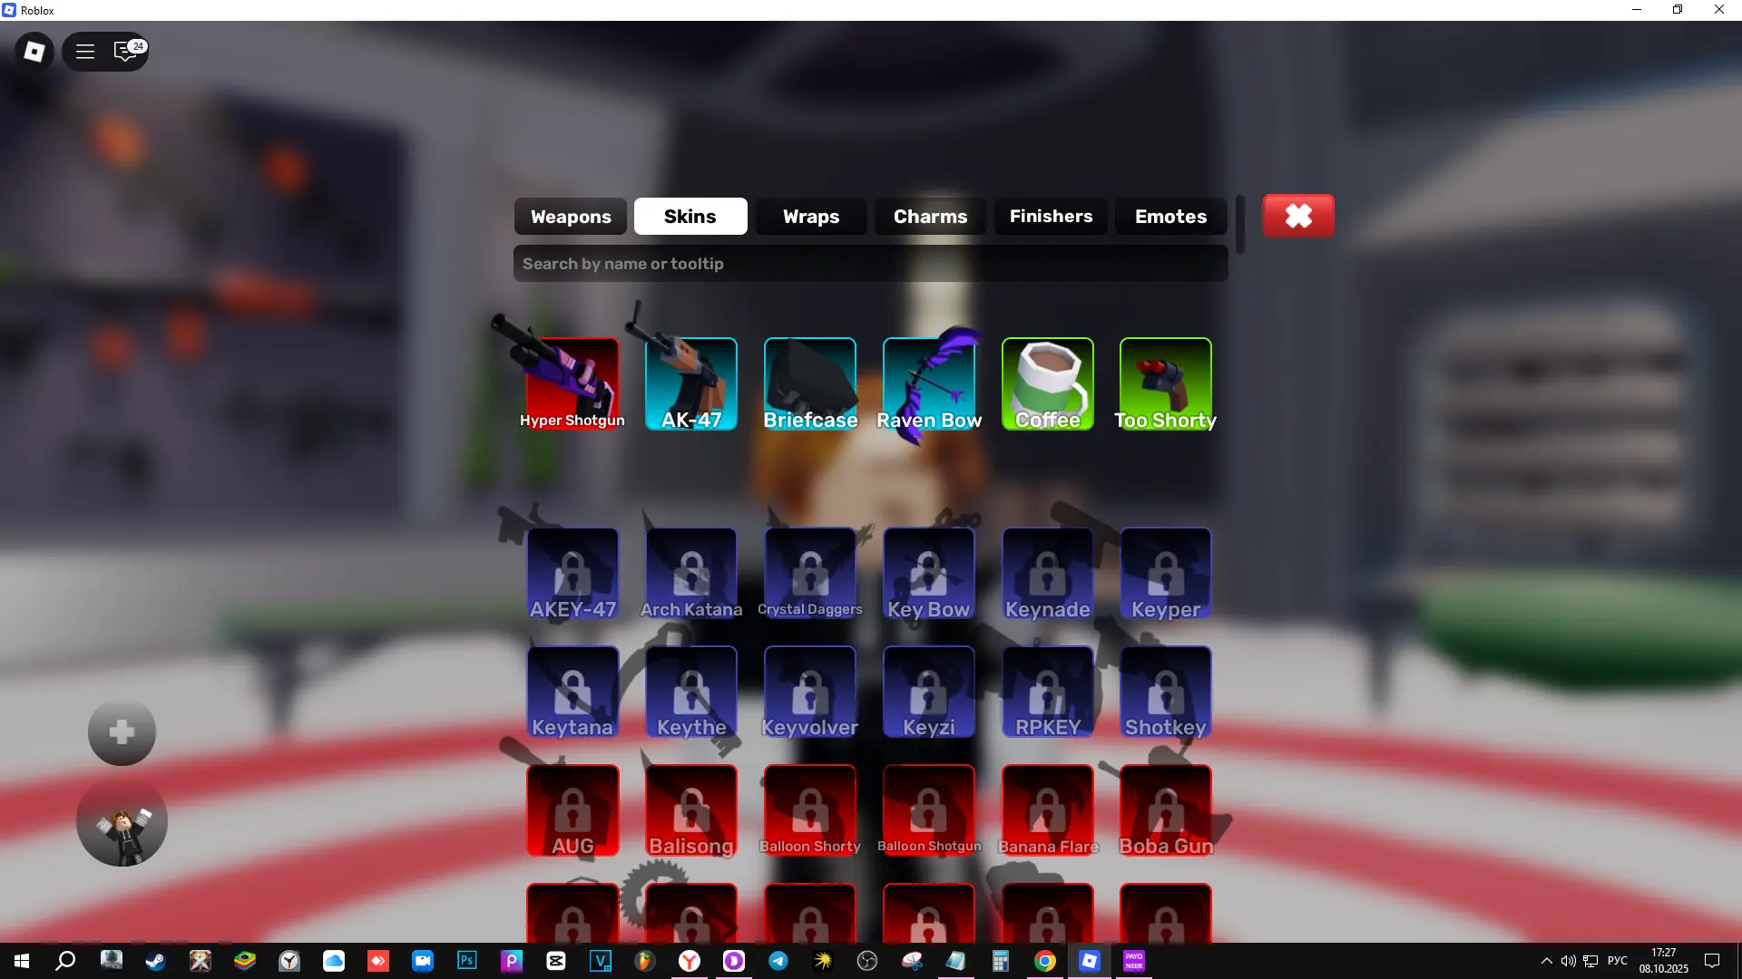
Task: Open the Charms tab
Action: tap(930, 217)
